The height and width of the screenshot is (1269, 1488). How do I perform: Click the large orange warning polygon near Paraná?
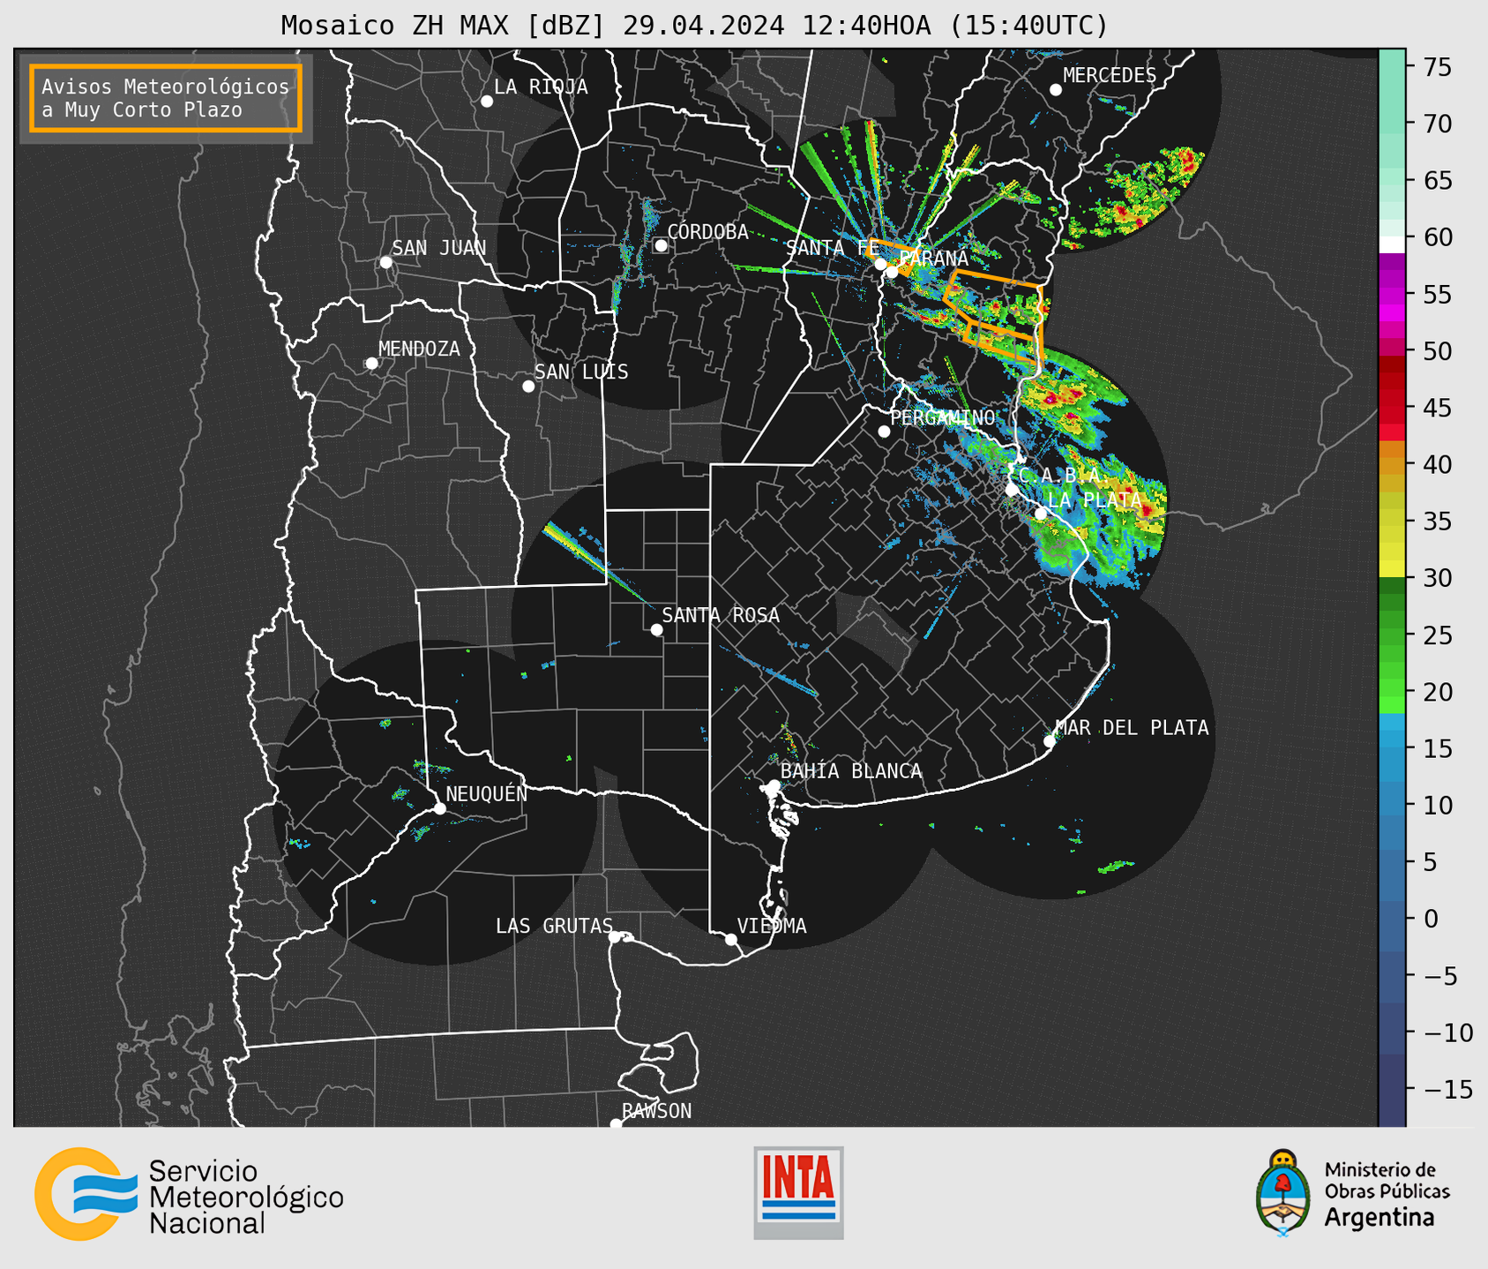[x=994, y=304]
